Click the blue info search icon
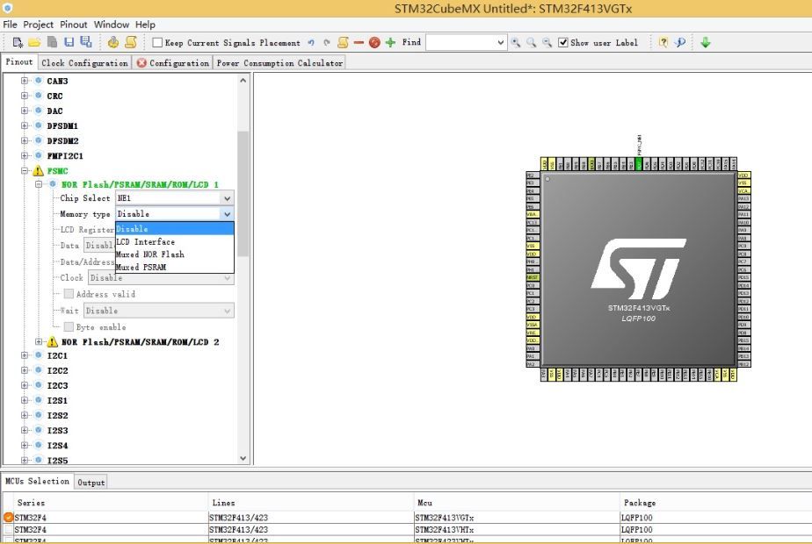The image size is (812, 544). pos(680,42)
